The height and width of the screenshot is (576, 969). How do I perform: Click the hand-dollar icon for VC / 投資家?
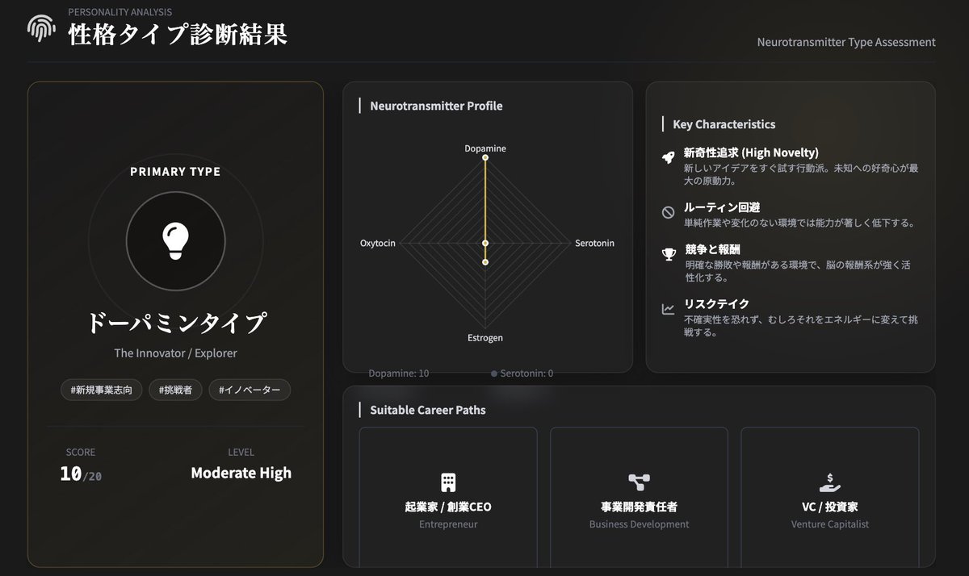[829, 482]
